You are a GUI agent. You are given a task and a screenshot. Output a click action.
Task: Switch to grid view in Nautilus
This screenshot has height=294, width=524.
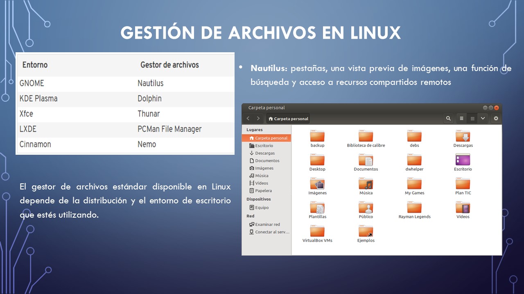[x=473, y=118]
